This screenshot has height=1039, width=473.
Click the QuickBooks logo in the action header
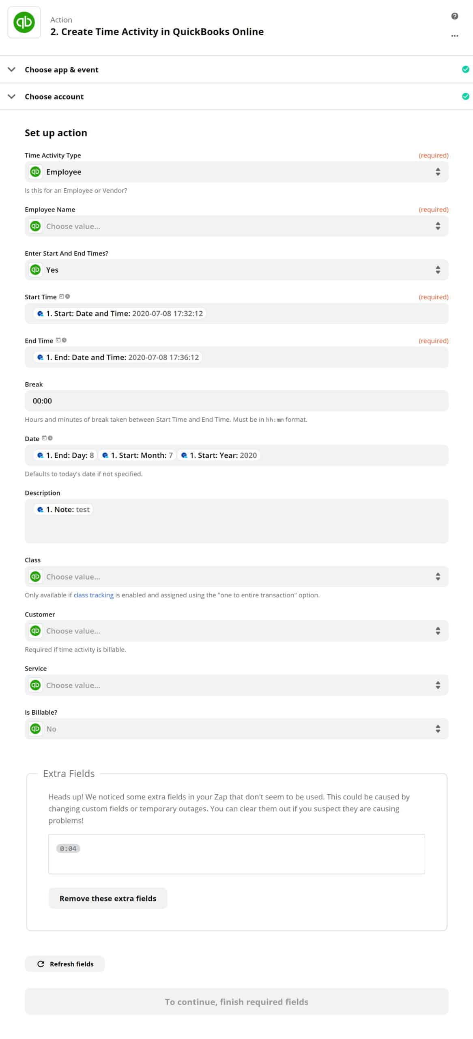pos(24,22)
